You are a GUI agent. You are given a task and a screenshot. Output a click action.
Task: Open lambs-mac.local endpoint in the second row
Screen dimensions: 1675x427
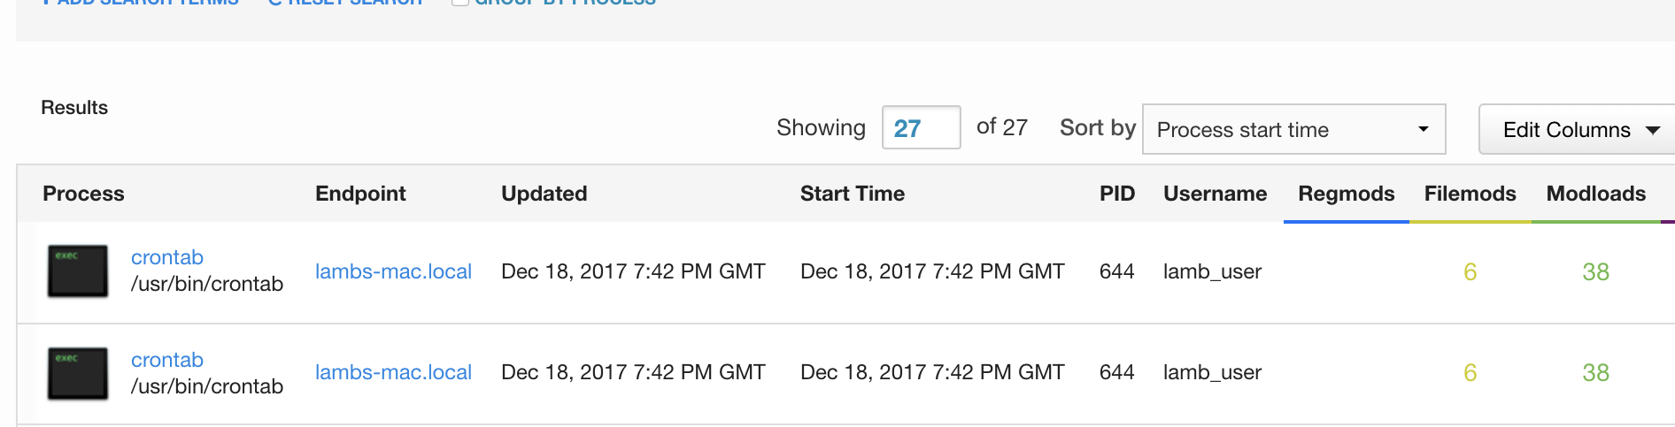point(393,372)
